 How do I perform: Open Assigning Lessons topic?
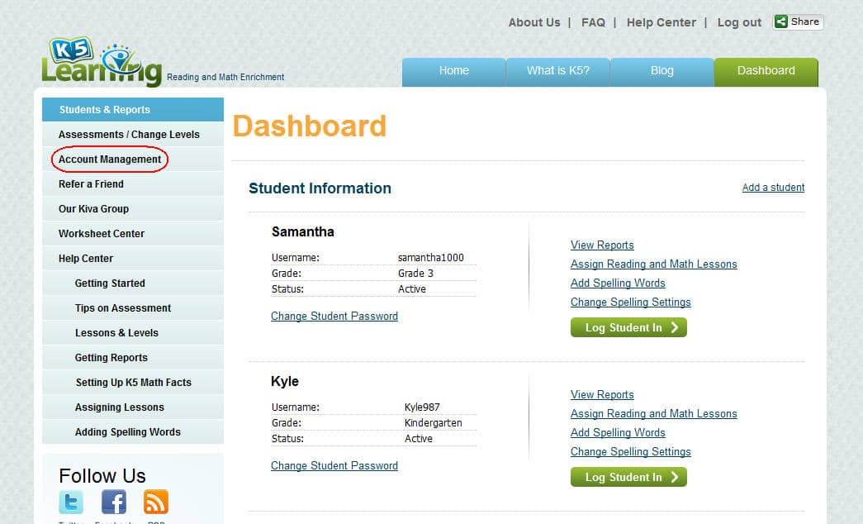pos(133,407)
